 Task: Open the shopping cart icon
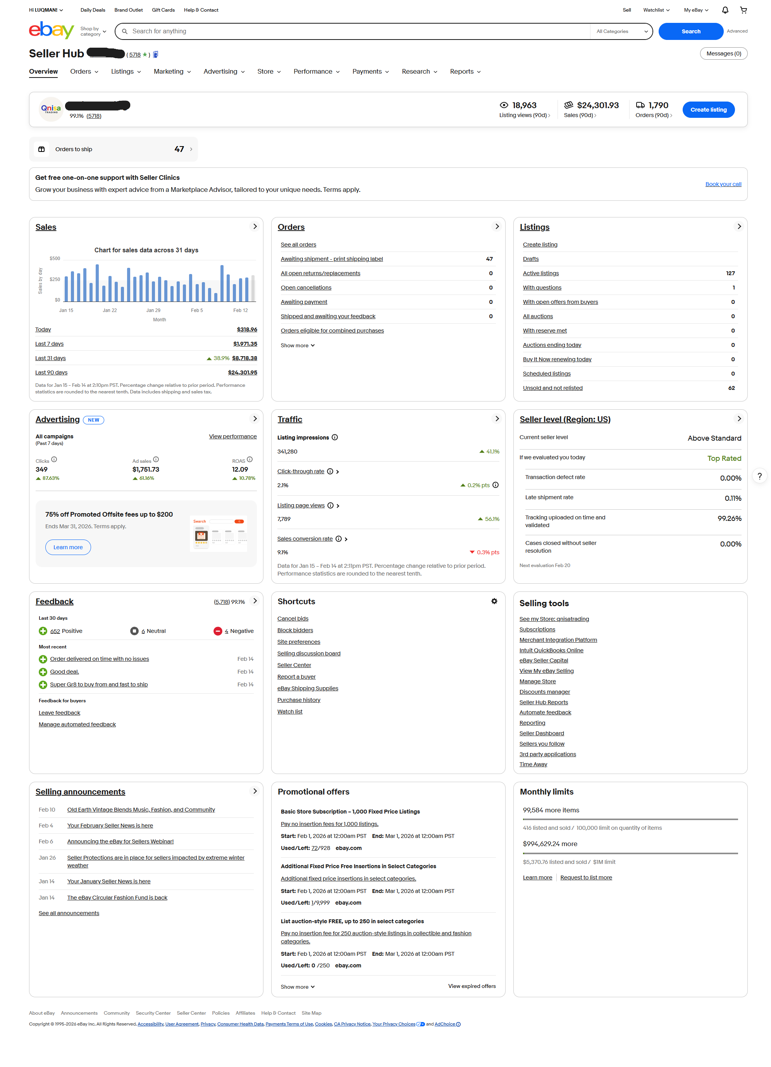click(x=743, y=10)
